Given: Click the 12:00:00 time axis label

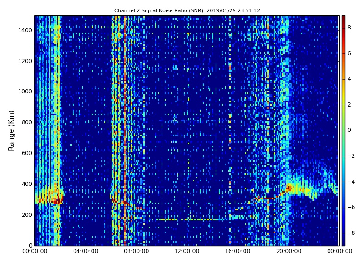Looking at the screenshot, I should click(x=187, y=251).
